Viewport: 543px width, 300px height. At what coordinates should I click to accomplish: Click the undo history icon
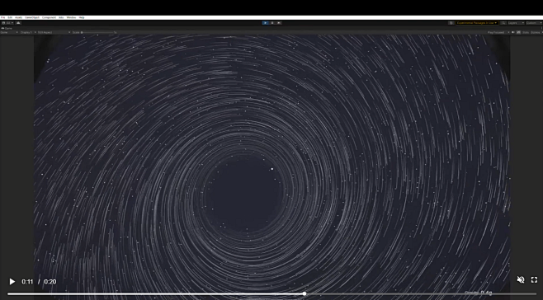451,23
